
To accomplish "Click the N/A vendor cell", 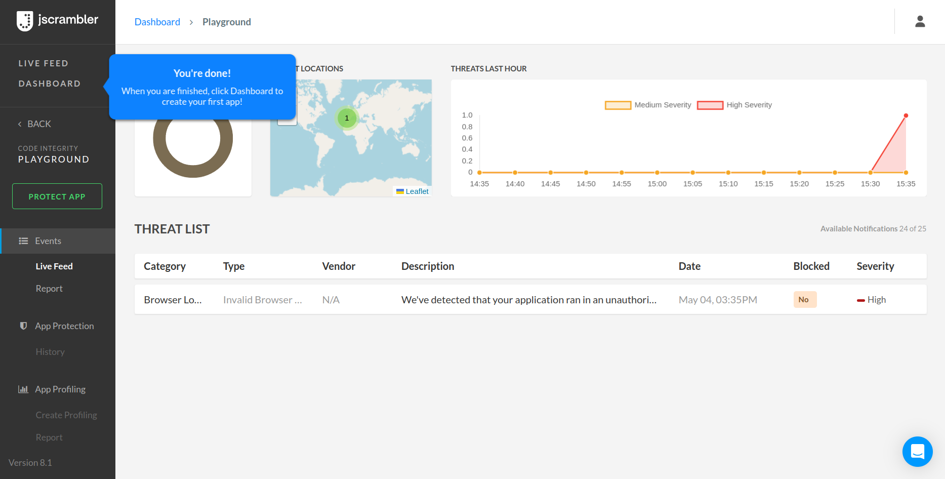I will (x=331, y=300).
